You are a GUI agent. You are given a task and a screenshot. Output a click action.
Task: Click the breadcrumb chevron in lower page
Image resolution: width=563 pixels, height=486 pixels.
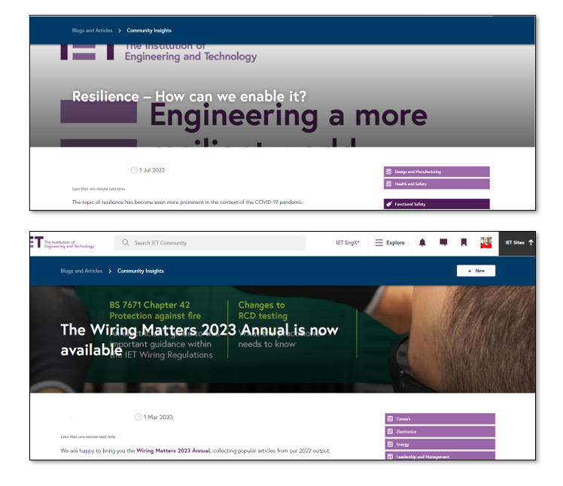coord(110,271)
